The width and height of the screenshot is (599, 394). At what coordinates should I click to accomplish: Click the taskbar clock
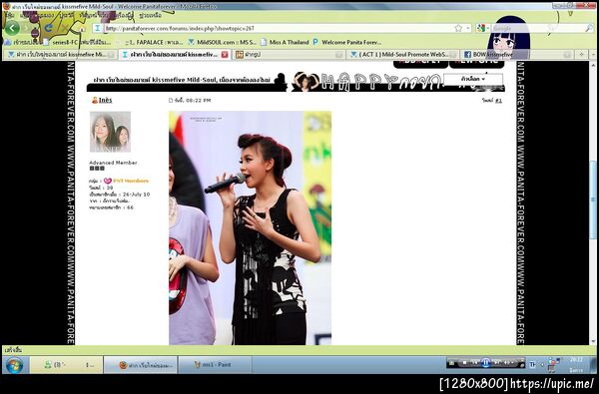click(x=576, y=365)
